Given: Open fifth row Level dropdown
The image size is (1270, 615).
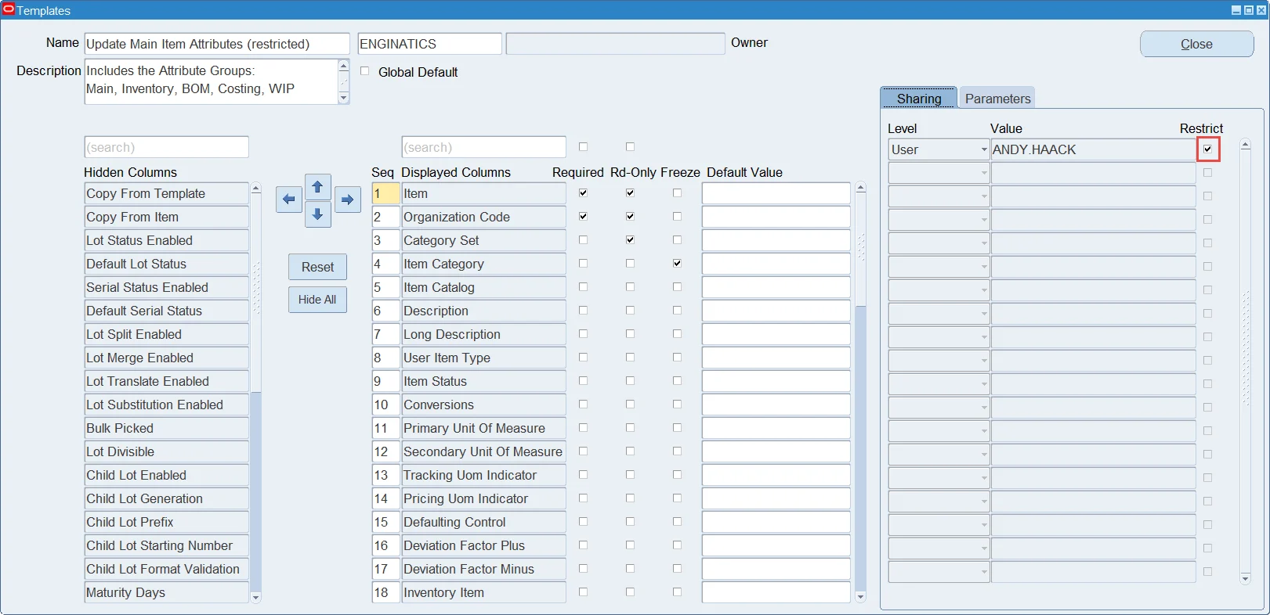Looking at the screenshot, I should 984,243.
